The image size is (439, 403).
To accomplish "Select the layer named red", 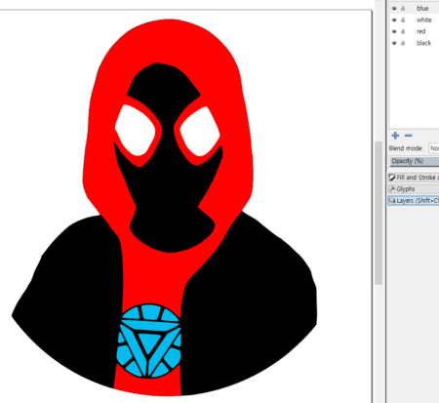I will (420, 31).
